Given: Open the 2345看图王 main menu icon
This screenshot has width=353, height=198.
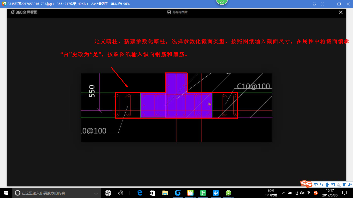Looking at the screenshot, I should point(306,4).
